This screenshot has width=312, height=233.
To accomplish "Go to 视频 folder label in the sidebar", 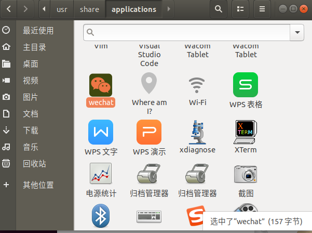I will tap(31, 81).
